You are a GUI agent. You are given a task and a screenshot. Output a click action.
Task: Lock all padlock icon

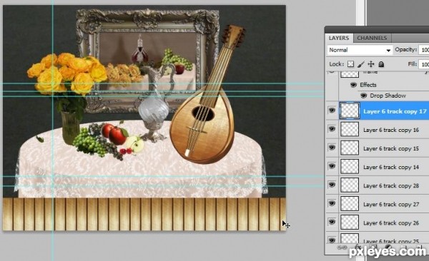click(x=381, y=64)
